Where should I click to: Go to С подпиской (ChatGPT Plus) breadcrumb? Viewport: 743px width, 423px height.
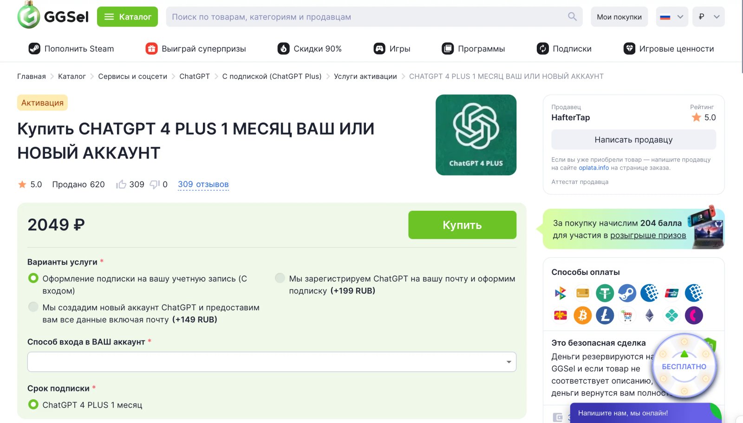tap(272, 76)
